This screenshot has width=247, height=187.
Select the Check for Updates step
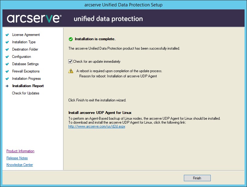26,93
